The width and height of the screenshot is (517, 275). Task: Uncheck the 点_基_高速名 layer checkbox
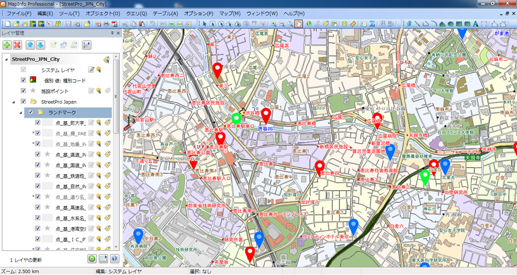point(37,207)
